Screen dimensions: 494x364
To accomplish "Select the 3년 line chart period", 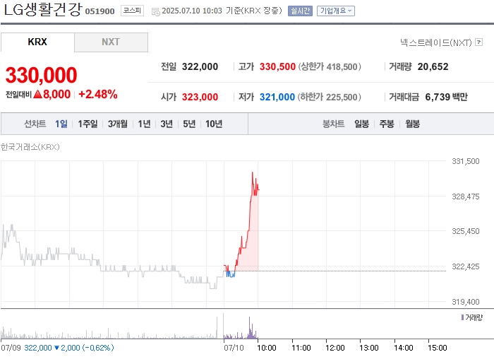I will [167, 124].
